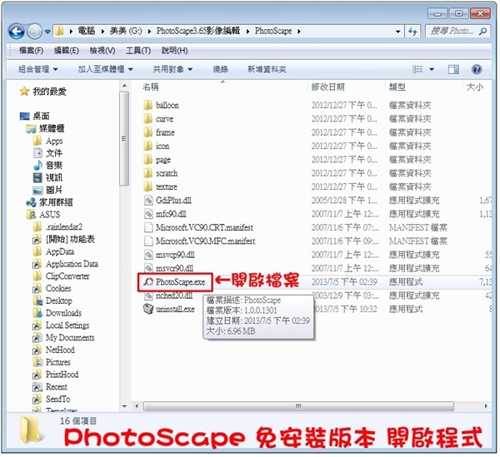The width and height of the screenshot is (500, 457).
Task: Open the 檔案(F) menu
Action: [31, 51]
